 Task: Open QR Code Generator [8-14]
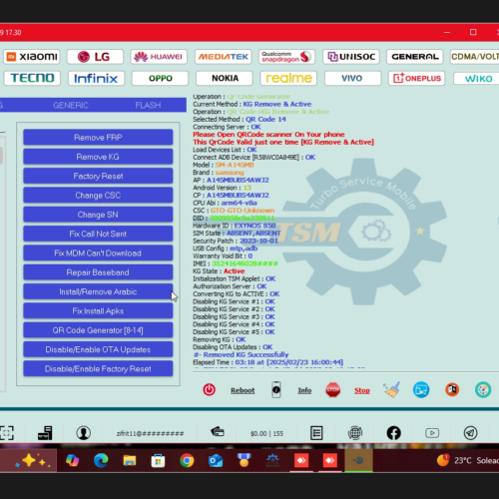coord(98,330)
